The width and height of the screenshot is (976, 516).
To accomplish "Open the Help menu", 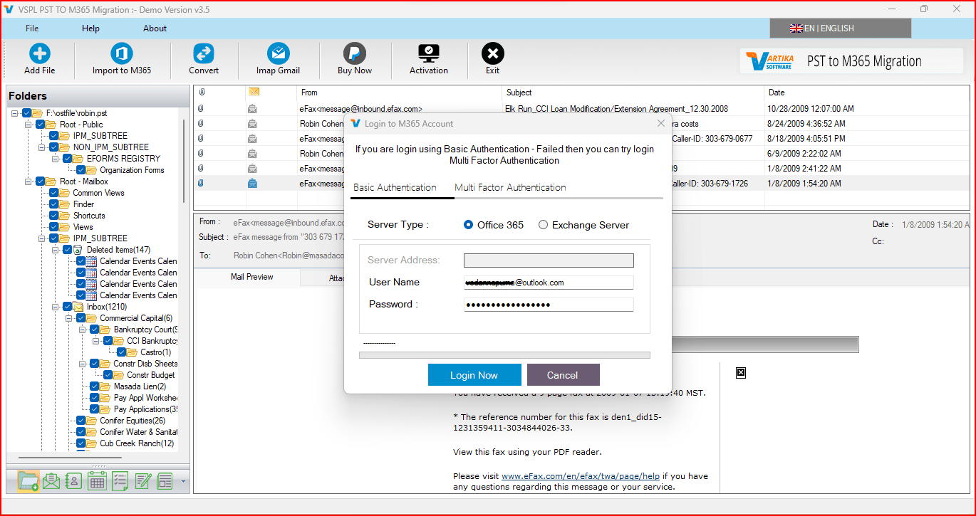I will pos(90,28).
